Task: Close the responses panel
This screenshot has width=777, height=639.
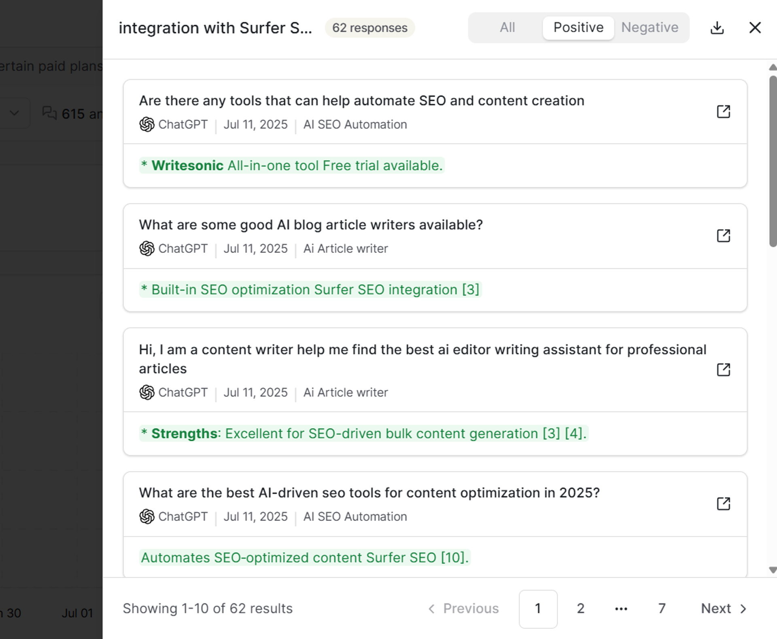Action: click(x=755, y=28)
